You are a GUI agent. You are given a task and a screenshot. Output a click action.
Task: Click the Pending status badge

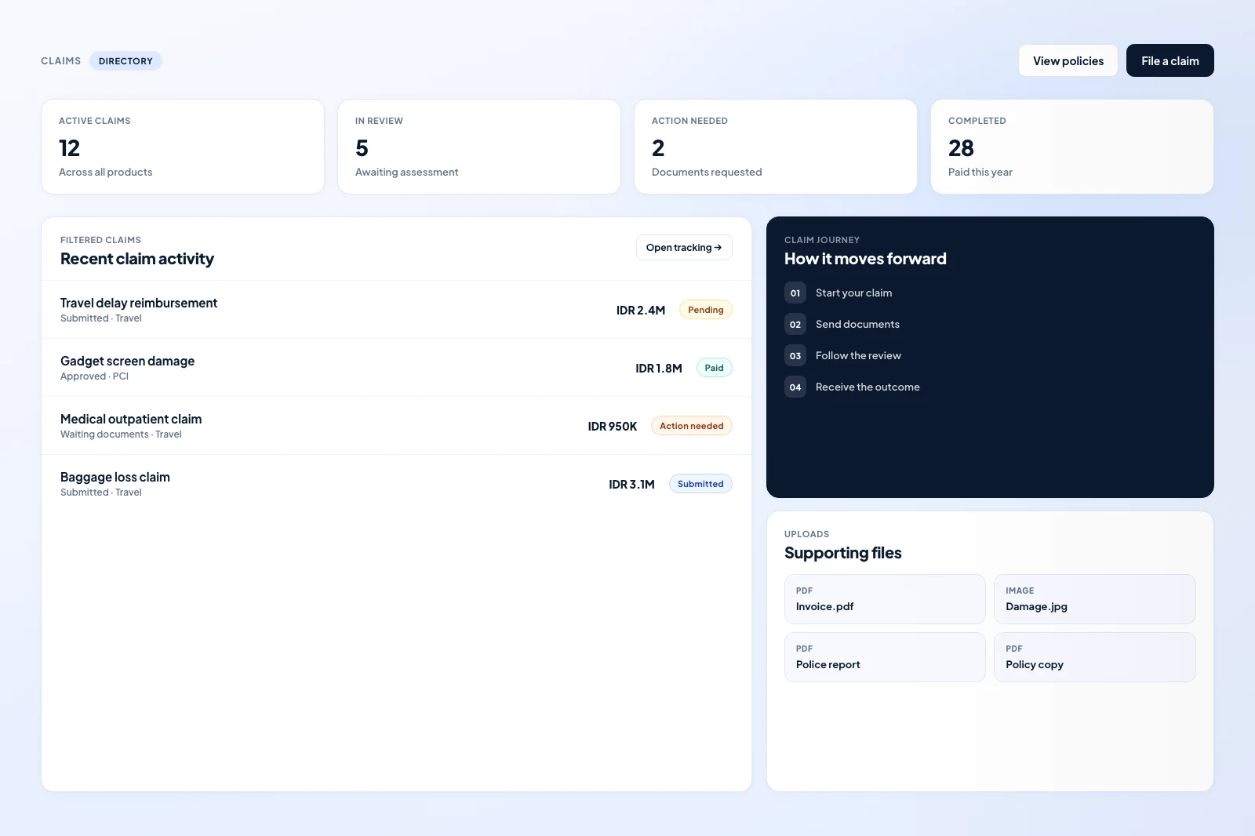click(705, 310)
